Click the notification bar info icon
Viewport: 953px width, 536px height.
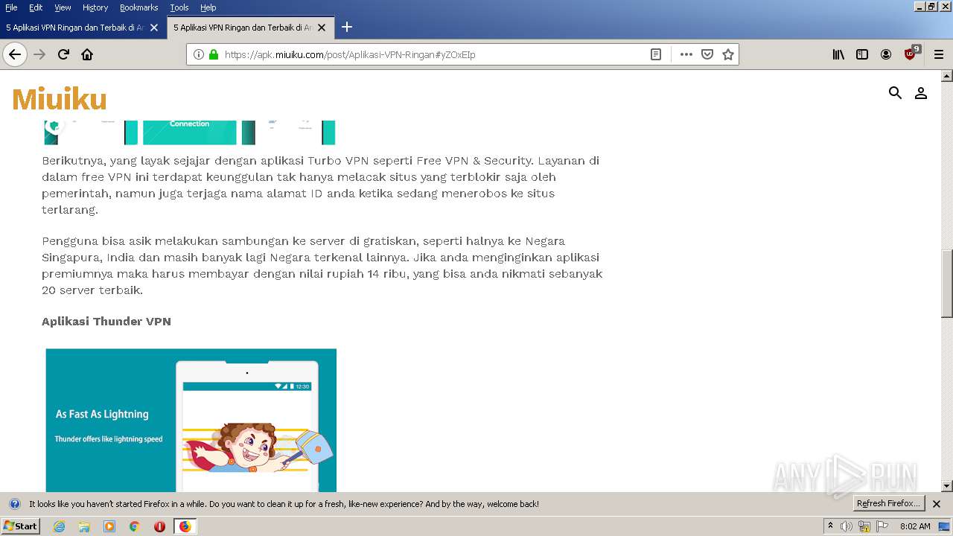(15, 504)
